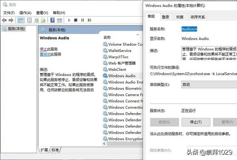Toggle the show/hide action pane icon
This screenshot has height=160, width=237.
(60, 20)
